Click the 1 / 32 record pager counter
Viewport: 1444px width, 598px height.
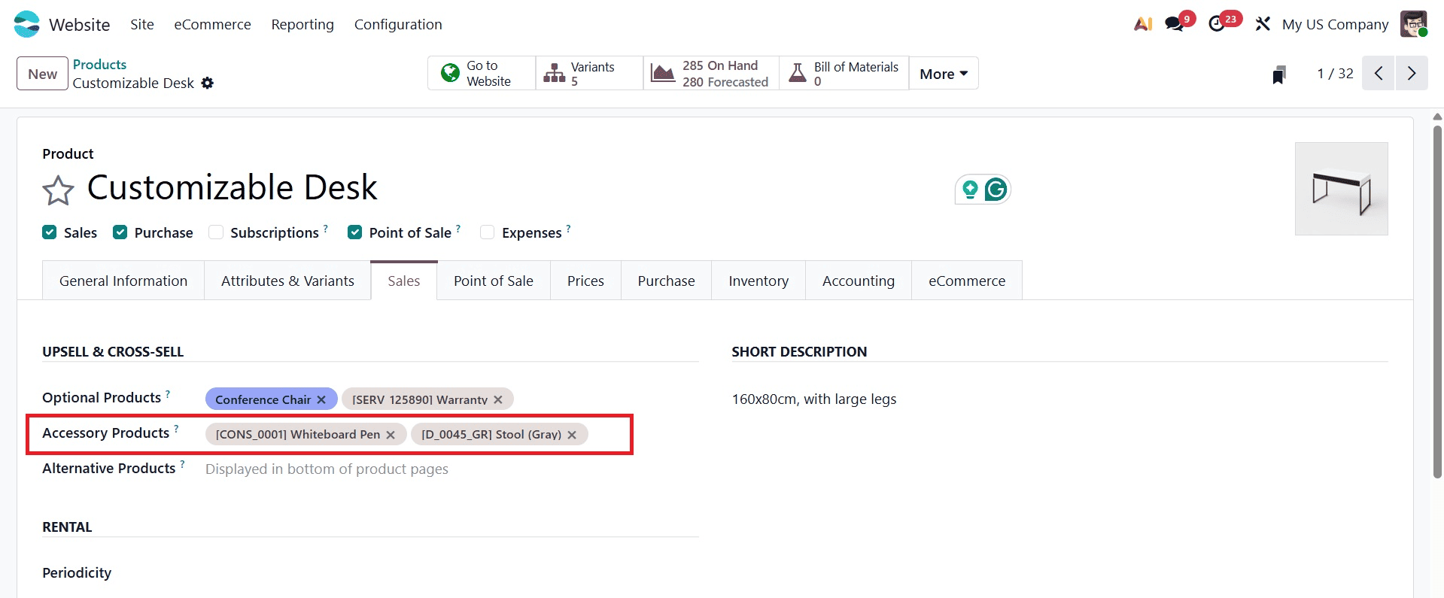pos(1335,73)
